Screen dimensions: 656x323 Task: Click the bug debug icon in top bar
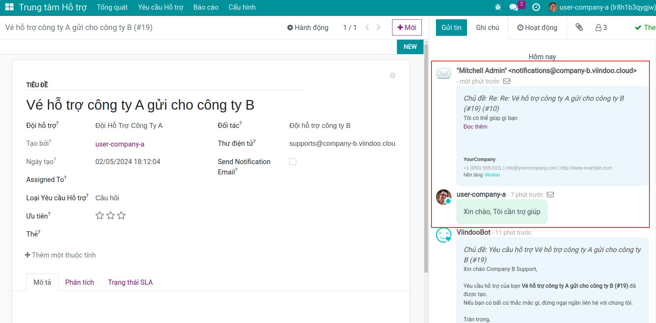(x=498, y=7)
